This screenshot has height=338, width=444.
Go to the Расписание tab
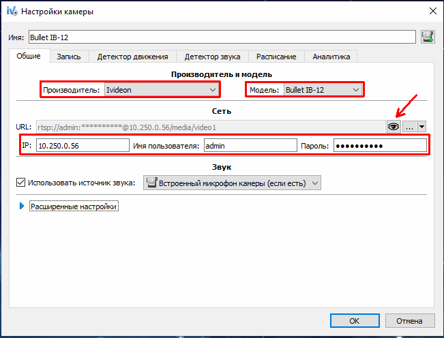pos(276,57)
